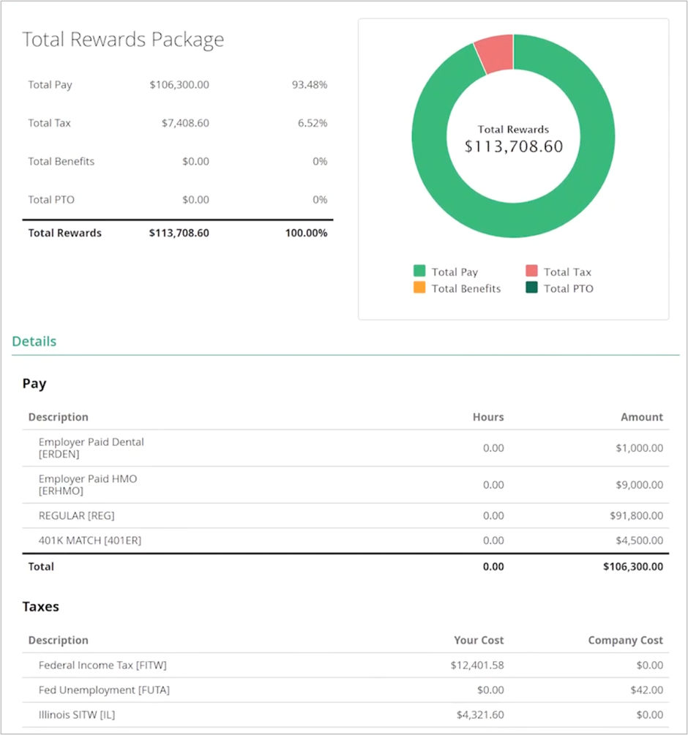Select the 401K MATCH [401ER] row
The width and height of the screenshot is (688, 735).
pos(89,541)
